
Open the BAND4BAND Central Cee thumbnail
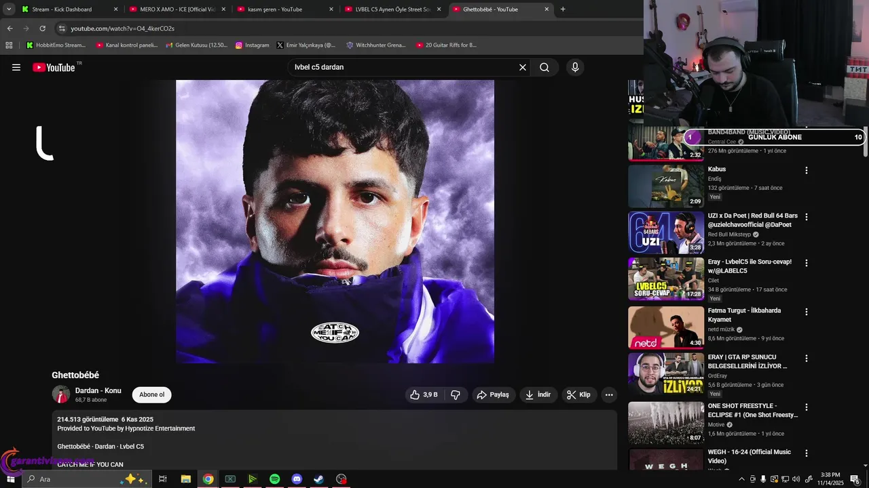[666, 144]
